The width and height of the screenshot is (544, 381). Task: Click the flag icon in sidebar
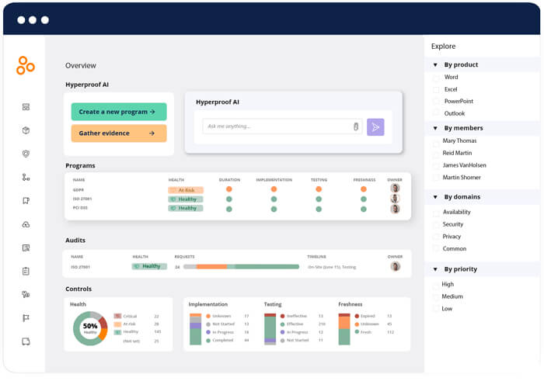26,317
